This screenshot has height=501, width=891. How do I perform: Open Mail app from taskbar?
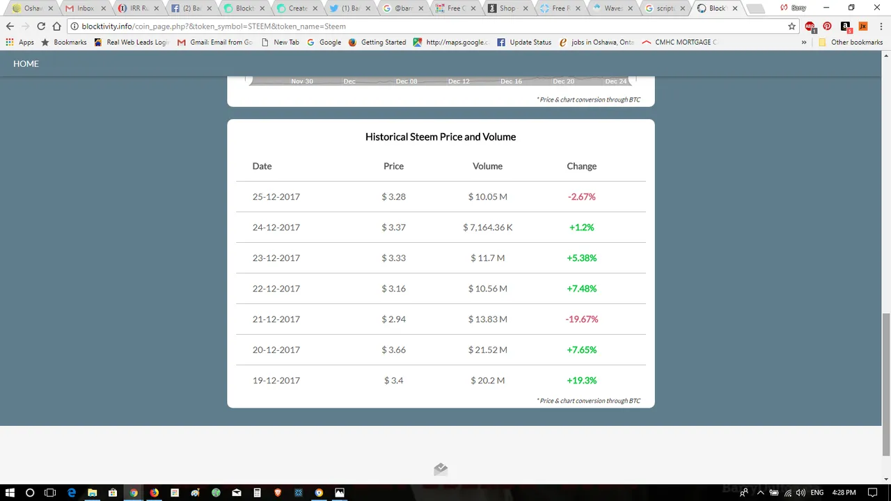(237, 493)
